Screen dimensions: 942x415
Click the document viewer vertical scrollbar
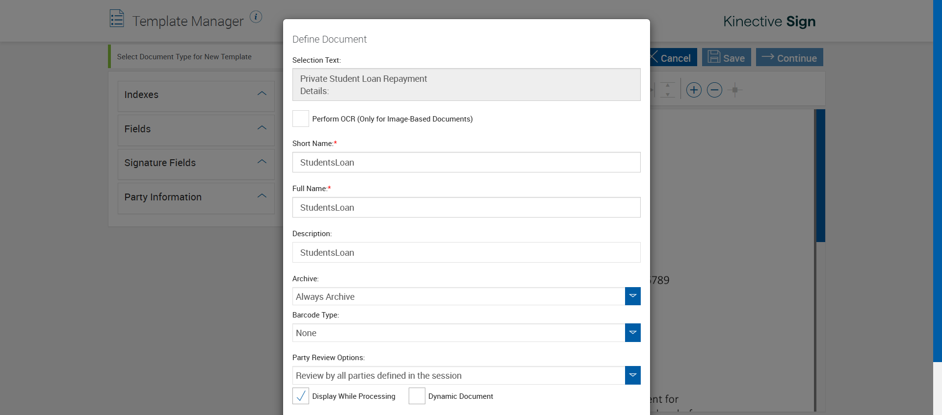pos(820,176)
